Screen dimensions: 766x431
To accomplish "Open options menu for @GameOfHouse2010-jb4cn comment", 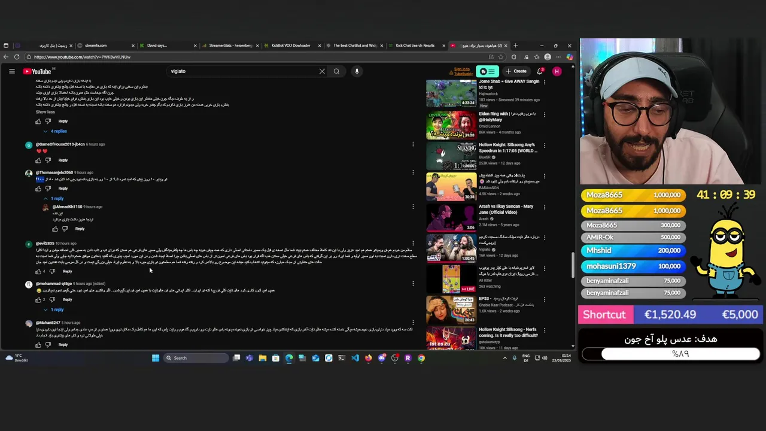I will click(413, 144).
